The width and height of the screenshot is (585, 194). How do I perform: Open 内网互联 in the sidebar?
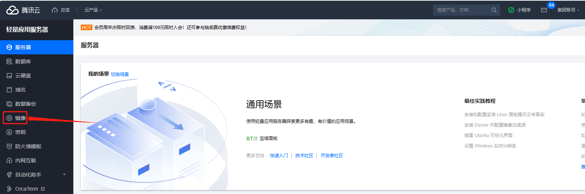click(x=36, y=160)
